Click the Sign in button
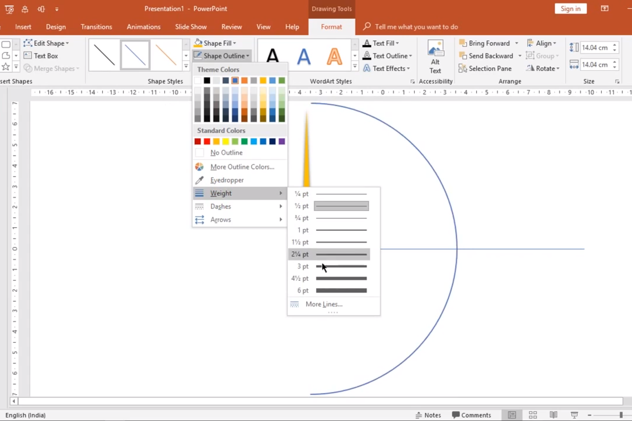The width and height of the screenshot is (632, 421). click(570, 9)
